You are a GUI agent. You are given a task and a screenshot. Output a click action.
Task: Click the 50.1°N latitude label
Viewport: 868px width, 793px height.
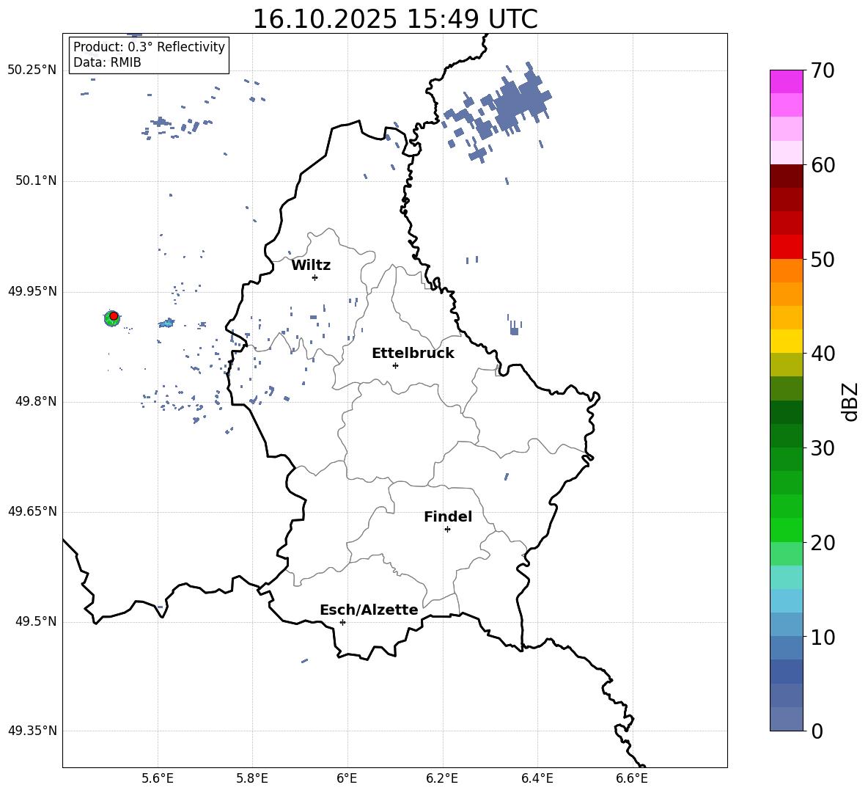(36, 180)
